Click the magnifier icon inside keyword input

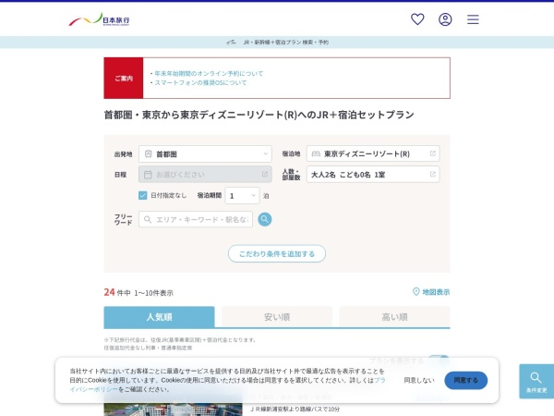[148, 219]
